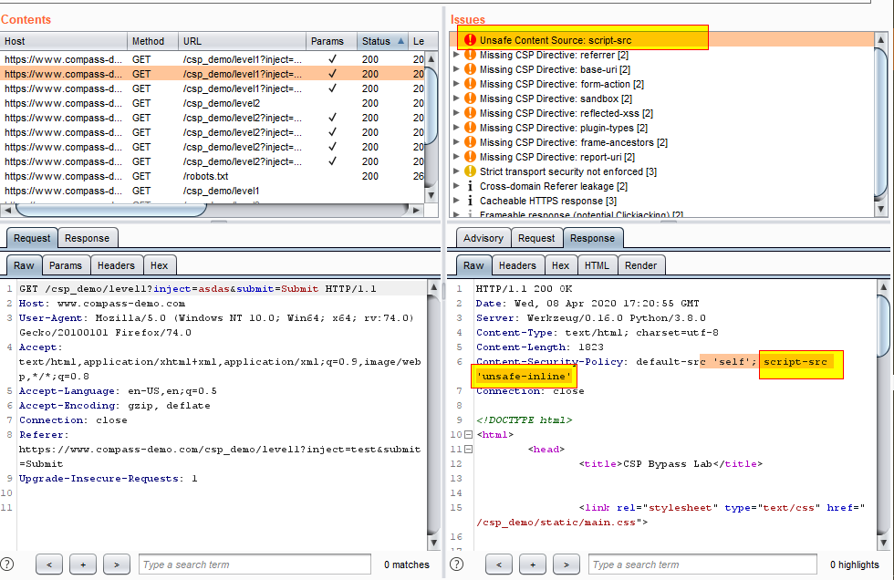Click the scroll-down arrow of the Contents table

(431, 195)
